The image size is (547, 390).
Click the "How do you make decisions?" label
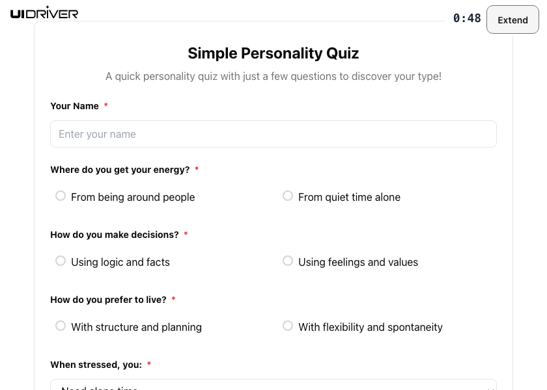coord(115,235)
